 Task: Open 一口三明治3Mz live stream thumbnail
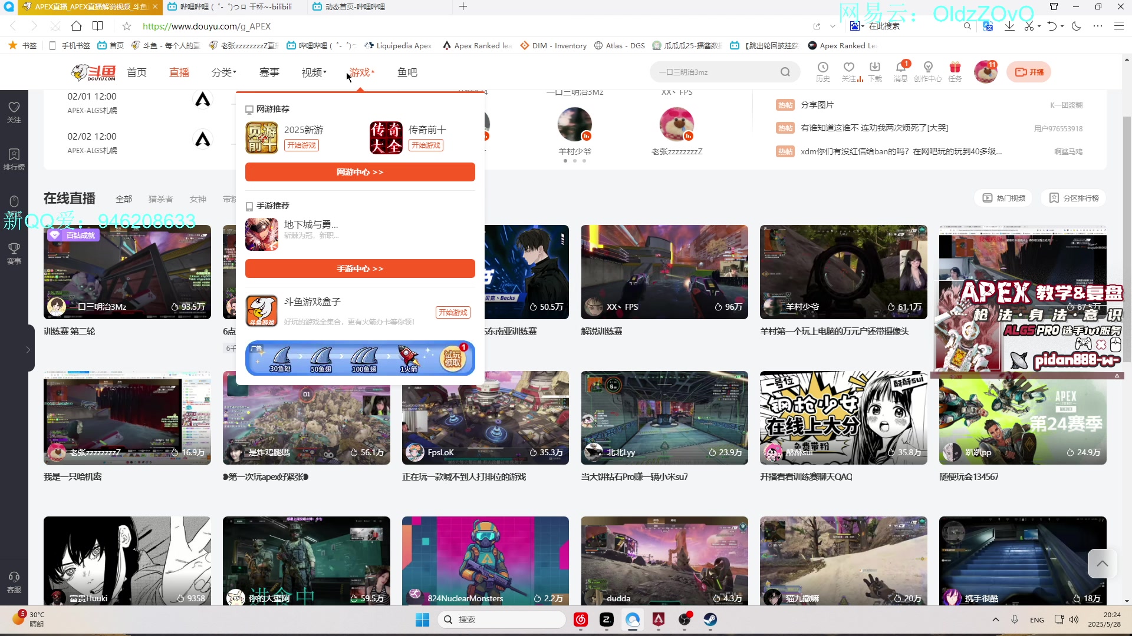pos(127,272)
